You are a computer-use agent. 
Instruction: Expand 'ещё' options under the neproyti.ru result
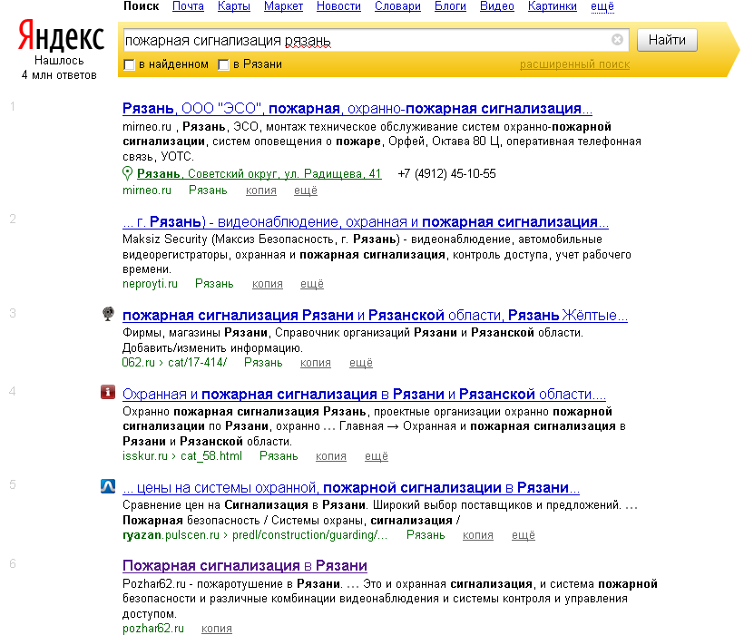[x=311, y=283]
